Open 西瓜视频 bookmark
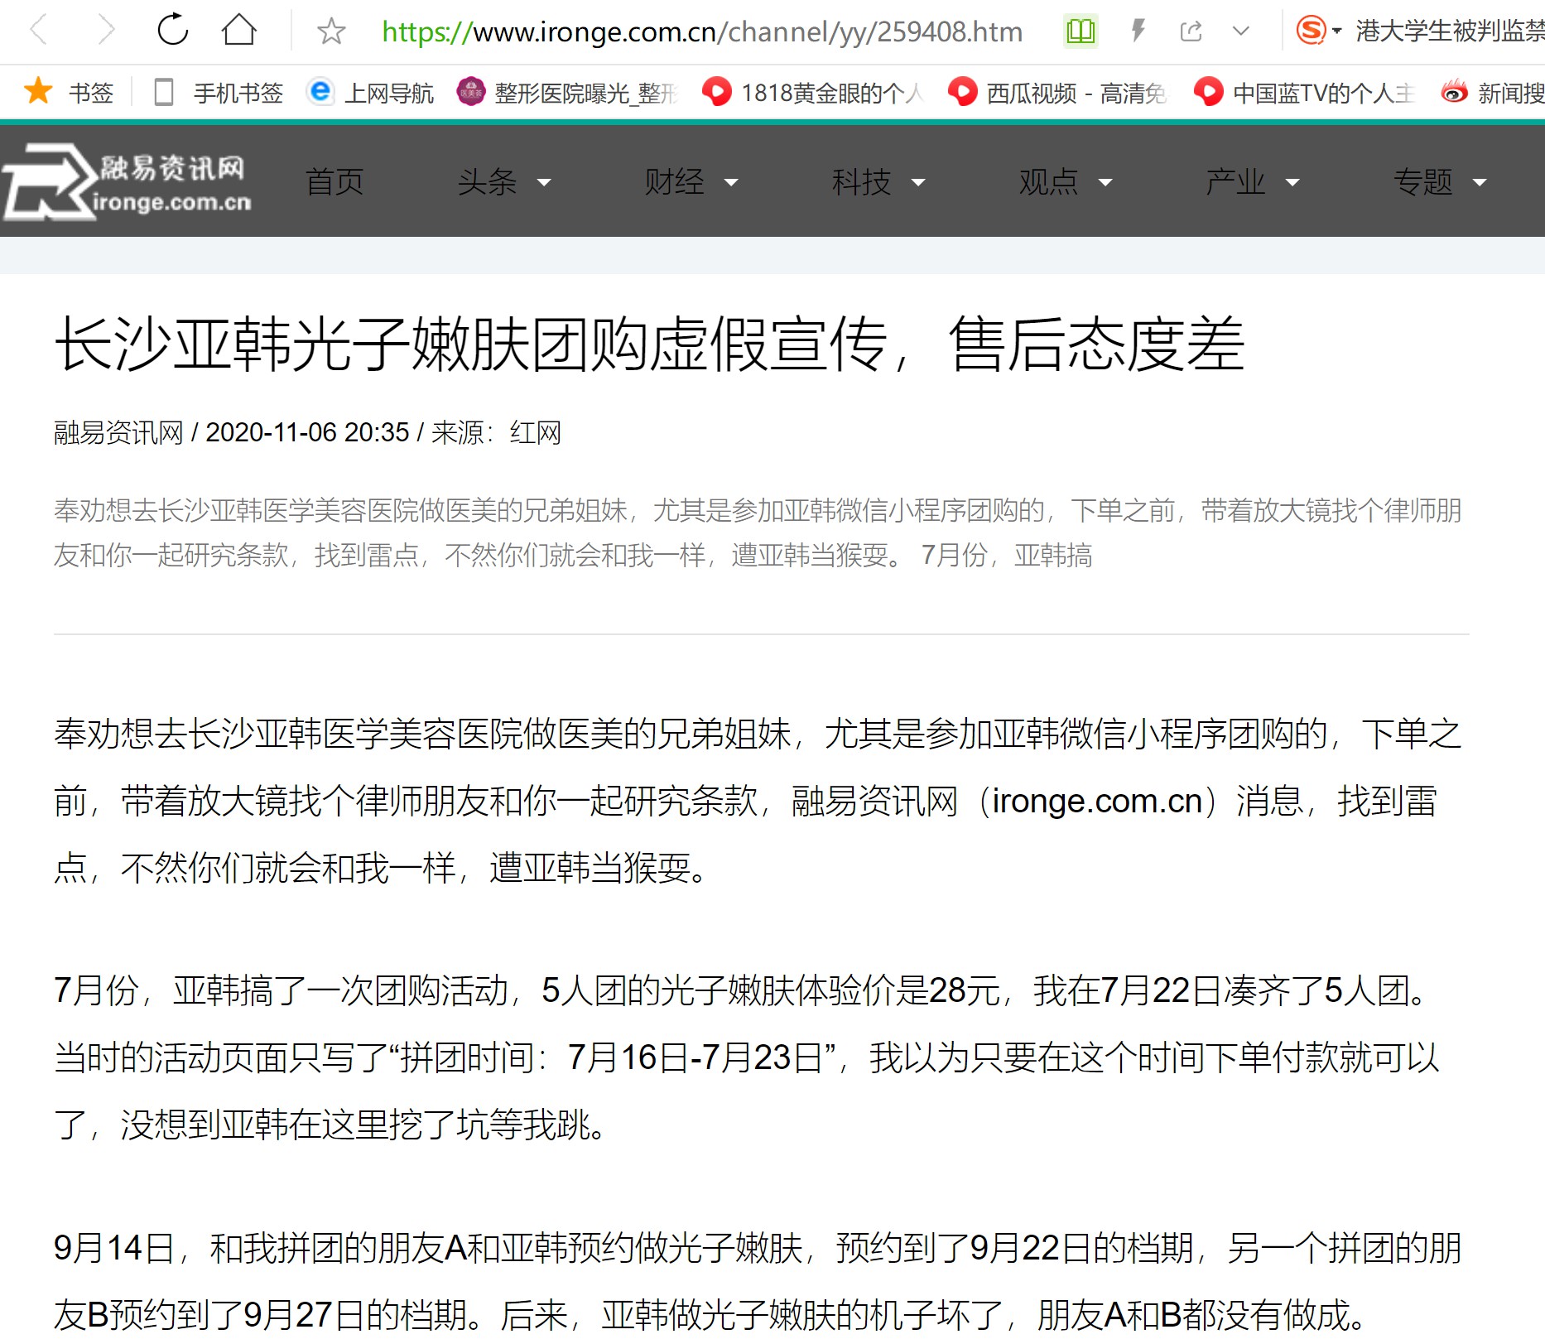The image size is (1545, 1339). (x=1058, y=92)
